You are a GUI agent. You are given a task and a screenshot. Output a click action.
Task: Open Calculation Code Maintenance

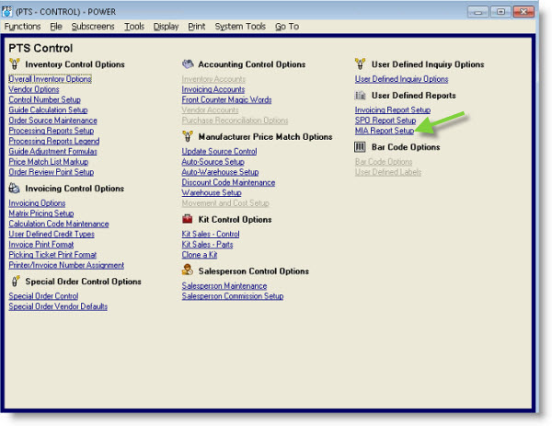(59, 224)
